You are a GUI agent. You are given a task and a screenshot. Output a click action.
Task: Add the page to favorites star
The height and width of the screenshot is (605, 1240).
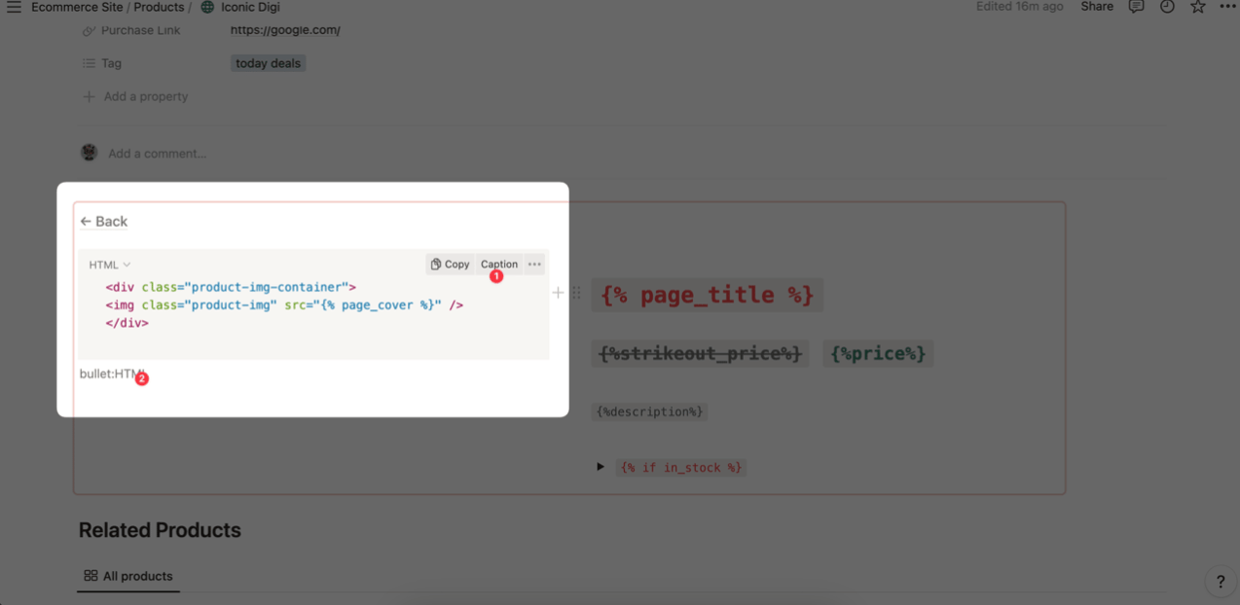click(x=1198, y=7)
